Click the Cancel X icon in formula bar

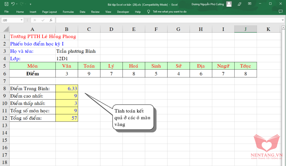click(35, 20)
